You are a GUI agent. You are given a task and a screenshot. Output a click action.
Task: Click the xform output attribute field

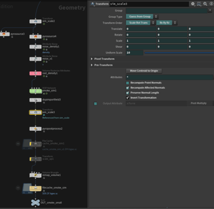pyautogui.click(x=156, y=103)
